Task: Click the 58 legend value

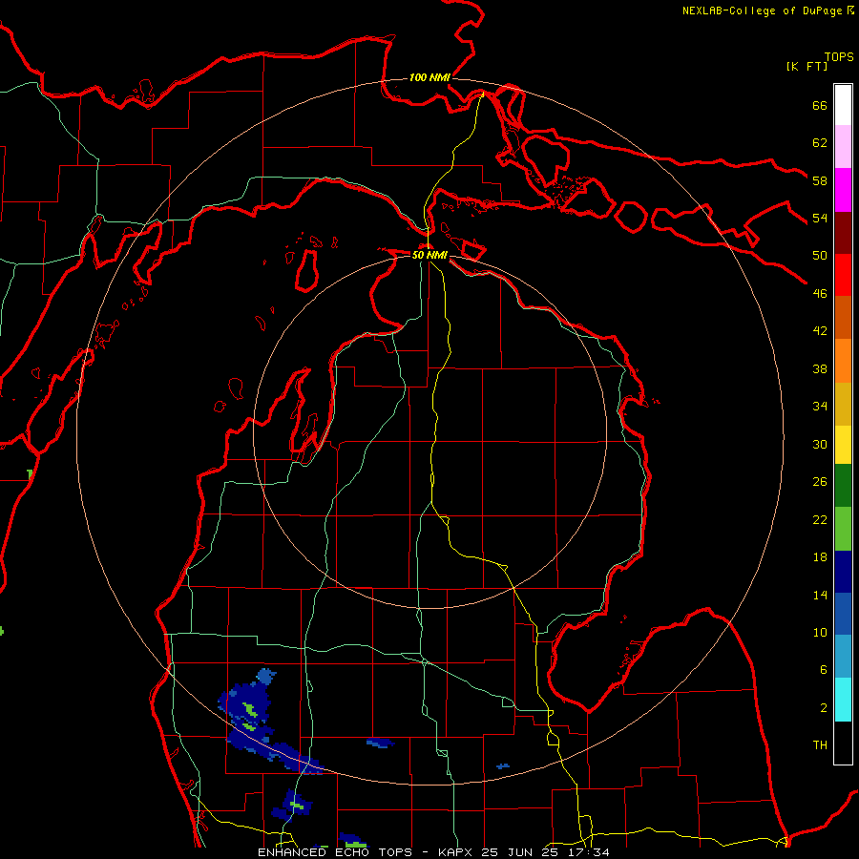Action: click(820, 180)
